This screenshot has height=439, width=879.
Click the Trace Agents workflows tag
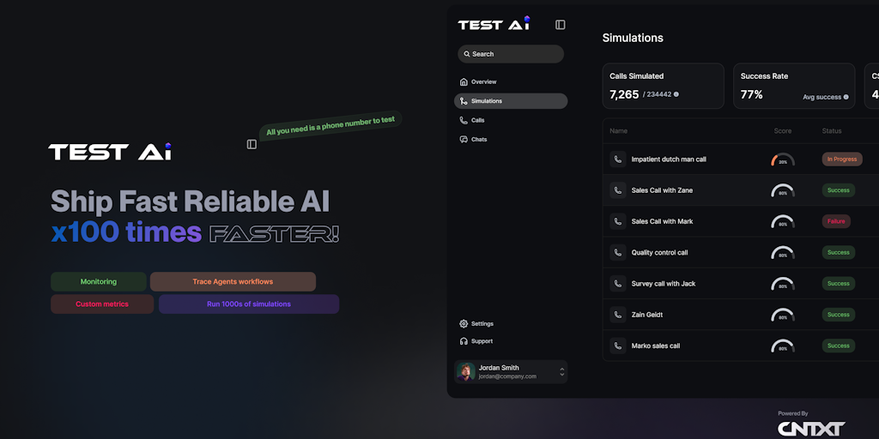coord(233,281)
